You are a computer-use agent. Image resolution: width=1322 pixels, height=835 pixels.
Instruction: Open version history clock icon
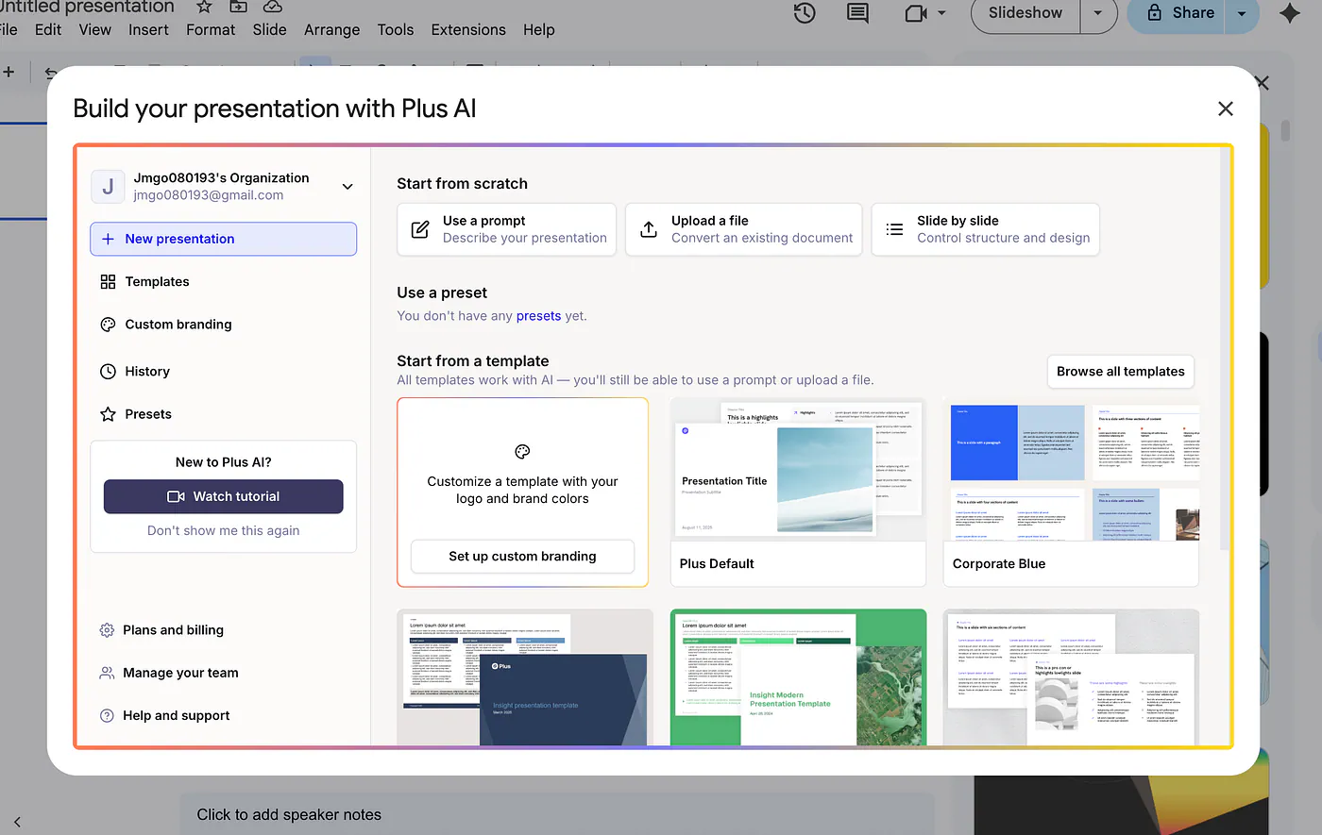coord(805,13)
